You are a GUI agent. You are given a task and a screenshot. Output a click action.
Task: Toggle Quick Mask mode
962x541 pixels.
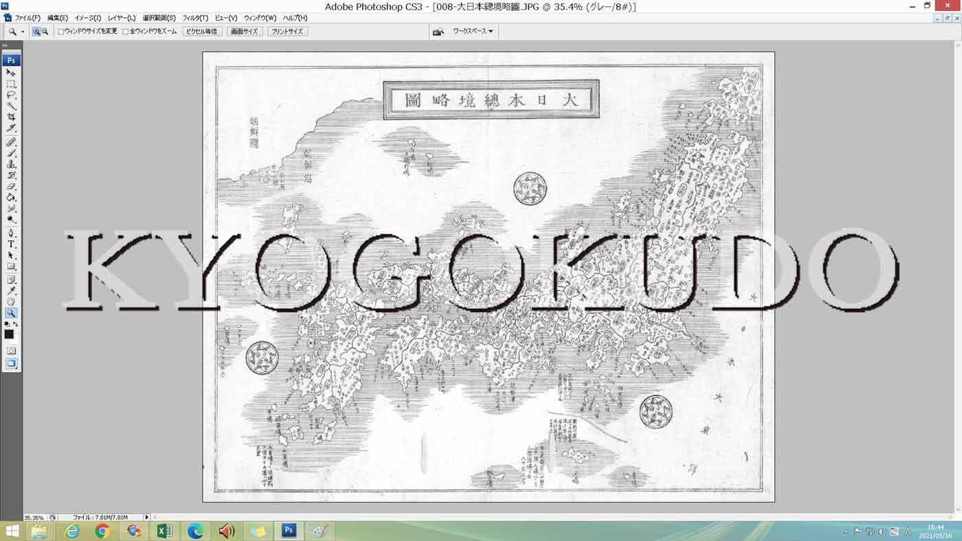tap(11, 351)
